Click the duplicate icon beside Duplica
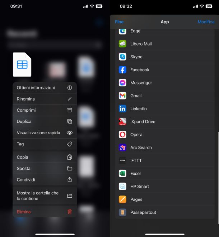This screenshot has width=219, height=237. 70,121
